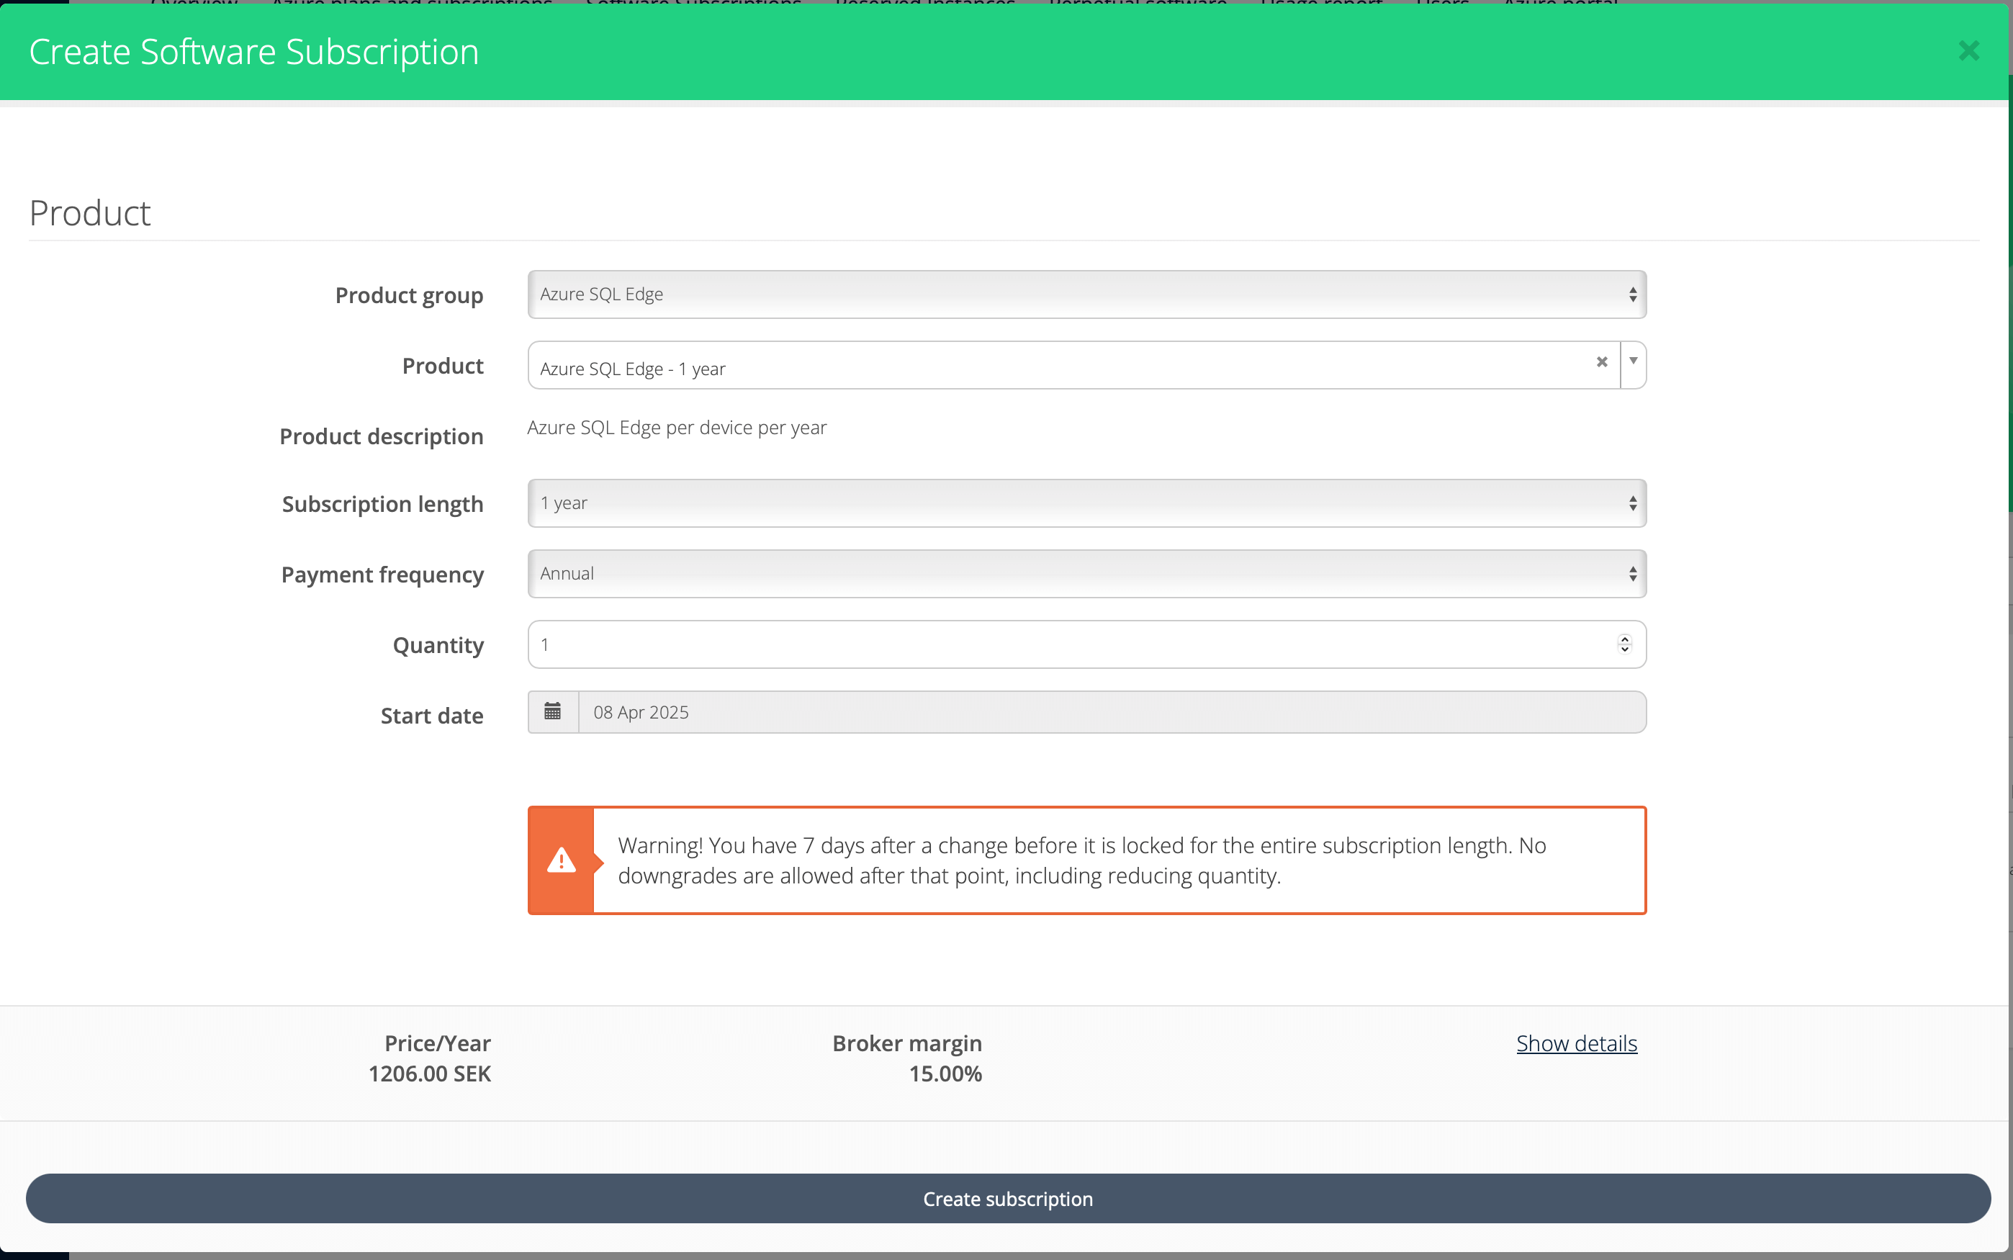Open the Subscription length dropdown
The height and width of the screenshot is (1260, 2013).
1086,503
